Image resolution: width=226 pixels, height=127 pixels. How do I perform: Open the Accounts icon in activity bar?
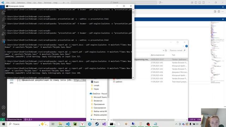(x=4, y=107)
